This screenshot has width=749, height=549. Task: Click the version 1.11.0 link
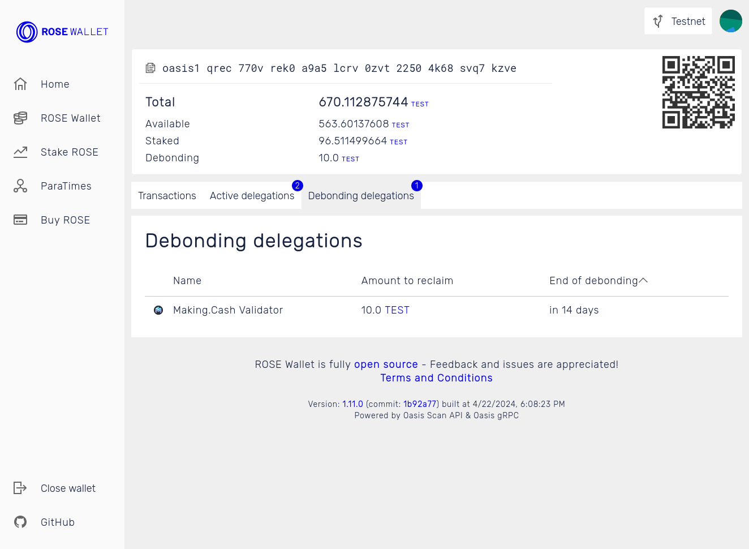pos(352,404)
